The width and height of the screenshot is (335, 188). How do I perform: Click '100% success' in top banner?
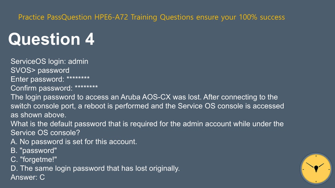pyautogui.click(x=262, y=17)
